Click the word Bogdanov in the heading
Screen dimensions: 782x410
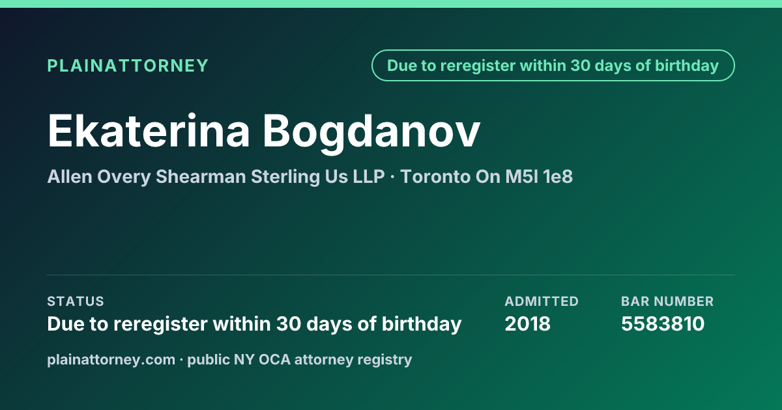point(371,131)
